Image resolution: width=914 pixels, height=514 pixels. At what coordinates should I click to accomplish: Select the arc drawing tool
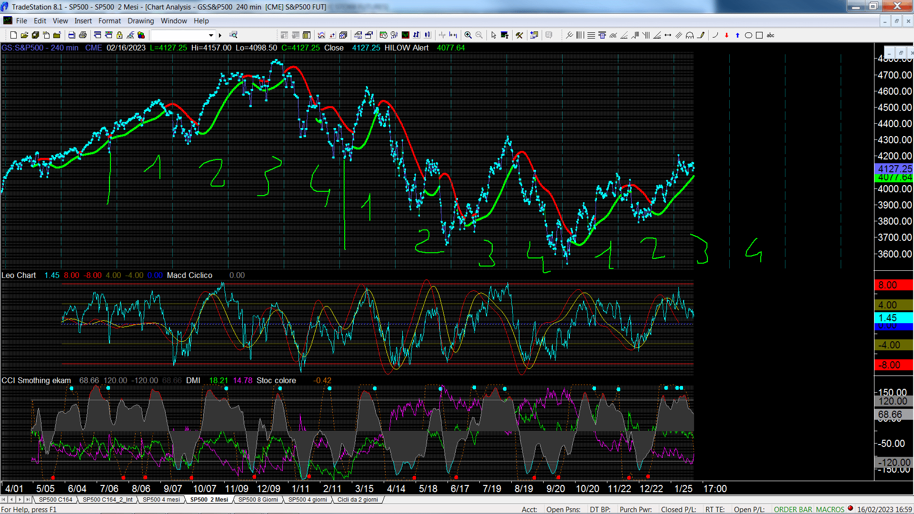coord(715,35)
